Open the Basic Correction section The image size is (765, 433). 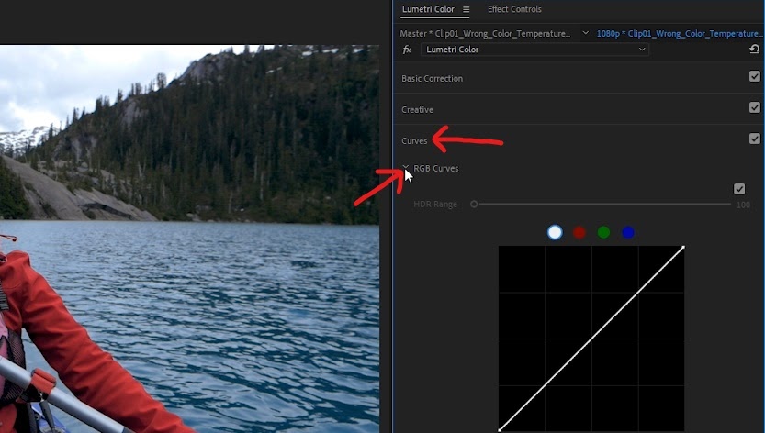432,79
